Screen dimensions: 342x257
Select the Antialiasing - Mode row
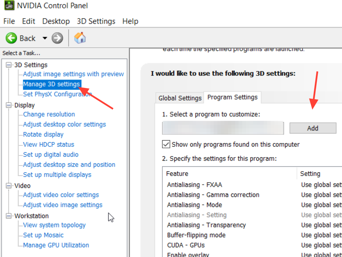point(252,205)
